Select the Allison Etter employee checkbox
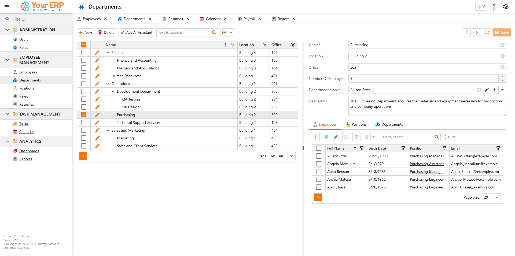This screenshot has width=515, height=256. click(319, 156)
